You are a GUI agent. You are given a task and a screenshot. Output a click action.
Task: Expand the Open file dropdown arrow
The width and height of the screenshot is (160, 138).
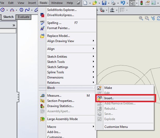[x=99, y=3]
